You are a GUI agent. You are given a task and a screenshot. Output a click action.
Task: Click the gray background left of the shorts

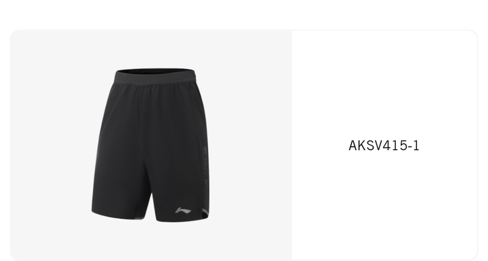pyautogui.click(x=51, y=145)
